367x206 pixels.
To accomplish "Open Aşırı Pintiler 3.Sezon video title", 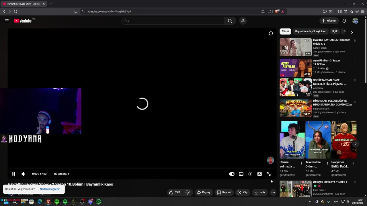I will point(327,62).
